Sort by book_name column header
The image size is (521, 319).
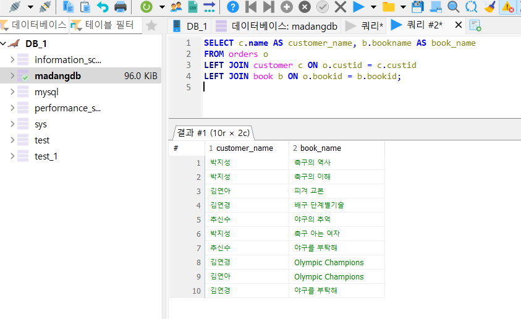[x=337, y=148]
